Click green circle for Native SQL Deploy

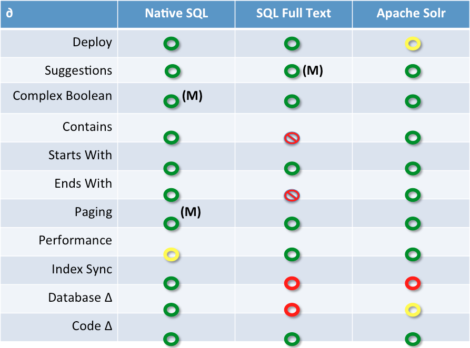coord(171,44)
